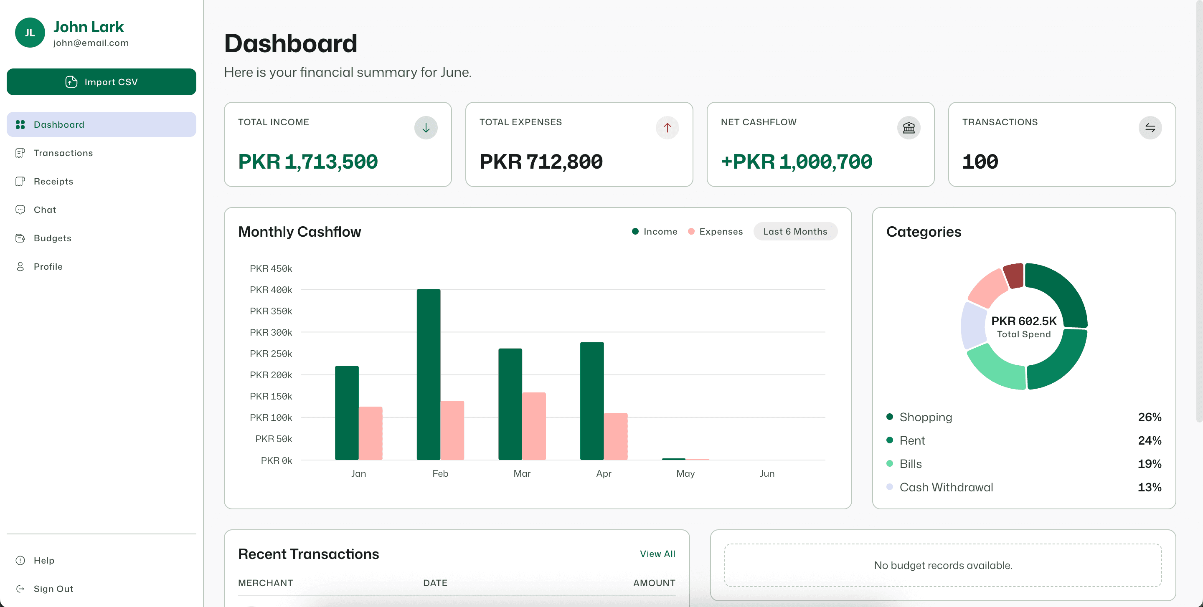1203x607 pixels.
Task: Click the page vertical scrollbar
Action: [x=1199, y=211]
